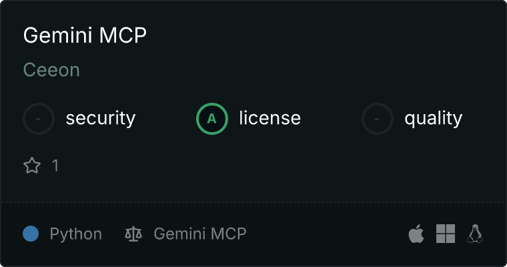Click the Apple macOS platform icon
The image size is (507, 267).
click(x=416, y=234)
